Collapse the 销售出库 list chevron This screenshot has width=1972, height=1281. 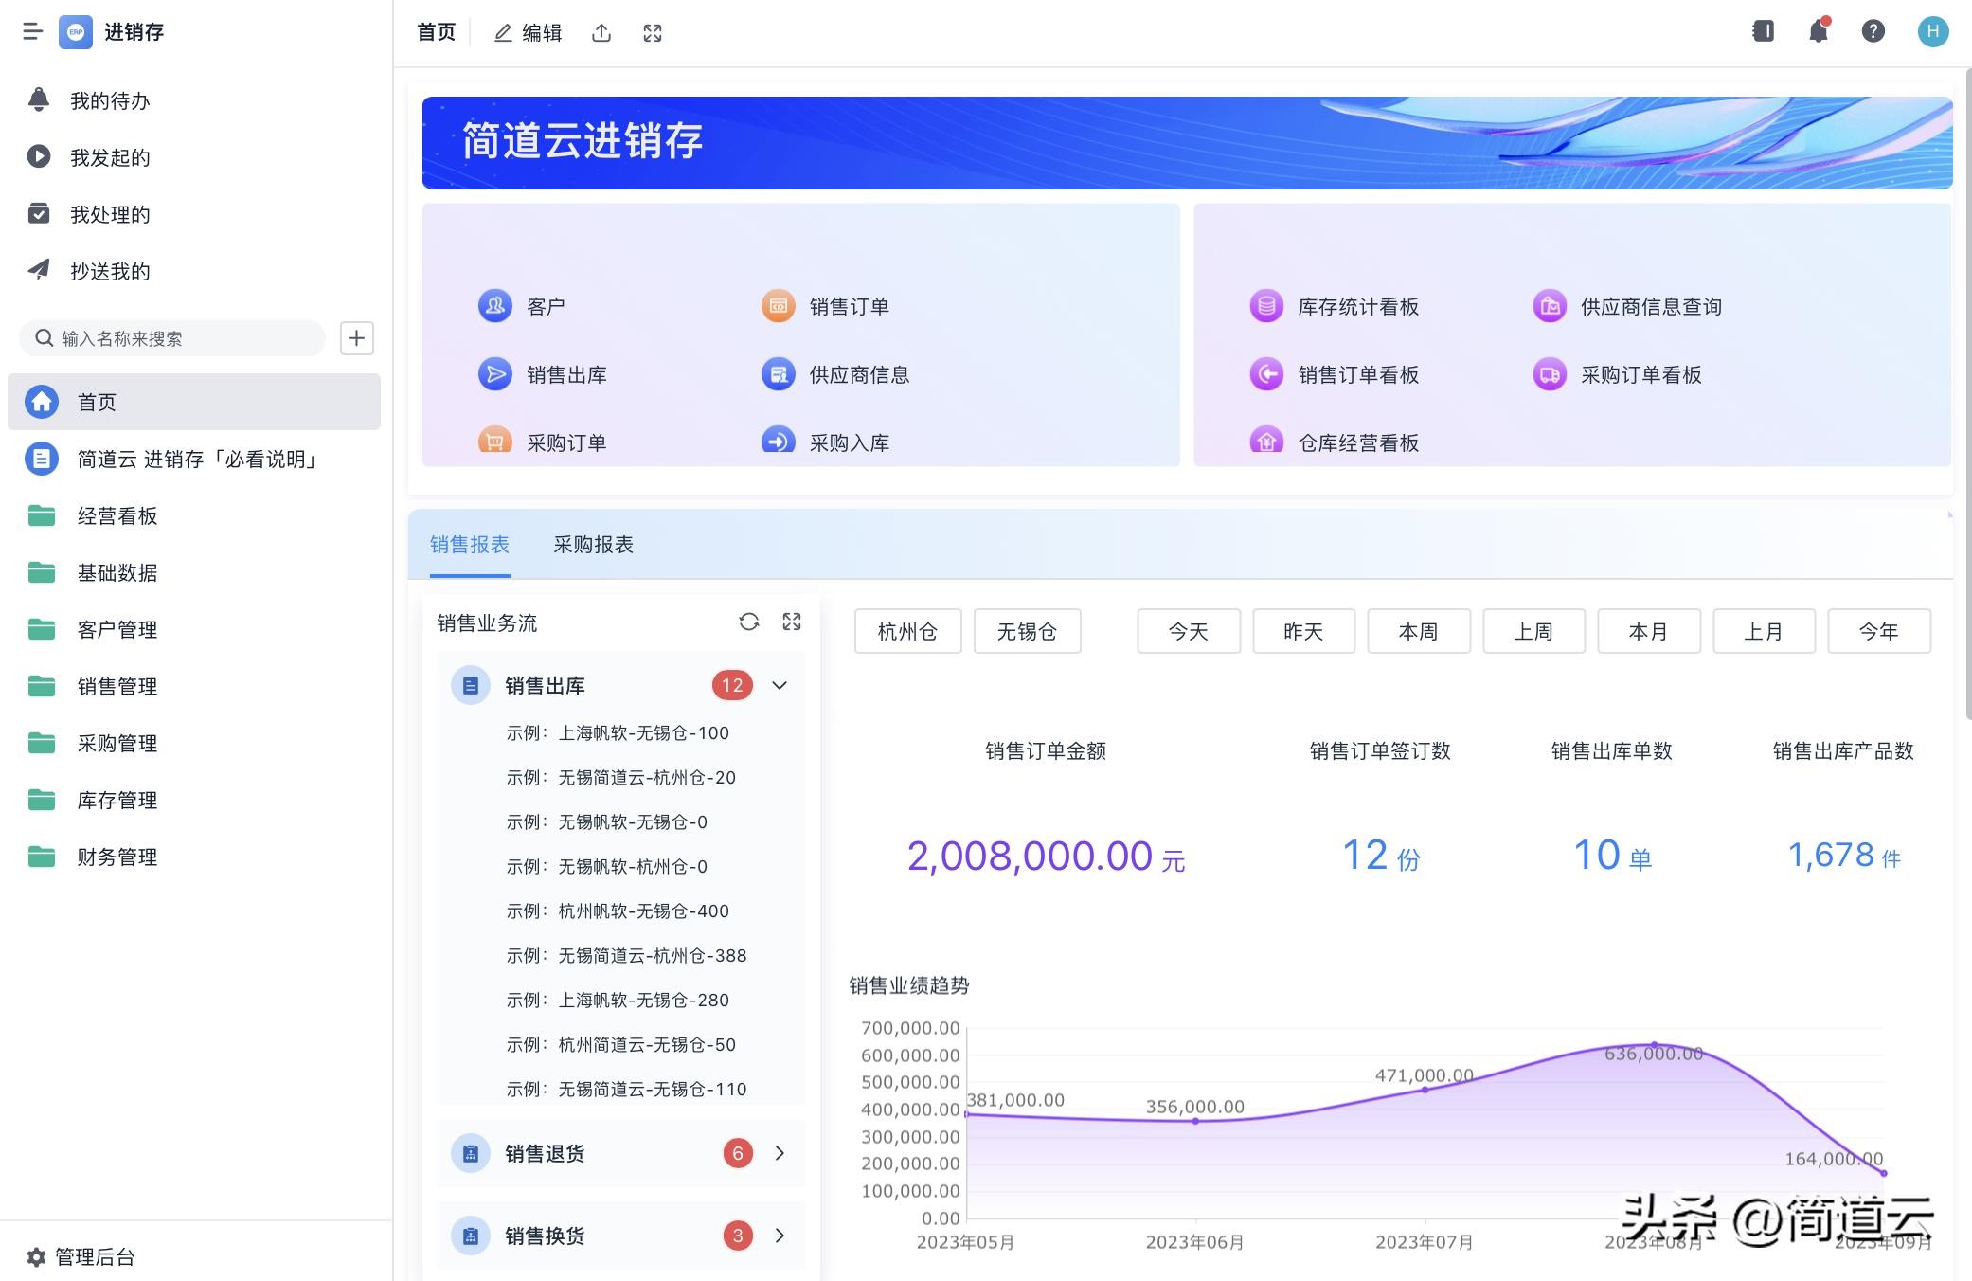click(x=780, y=685)
